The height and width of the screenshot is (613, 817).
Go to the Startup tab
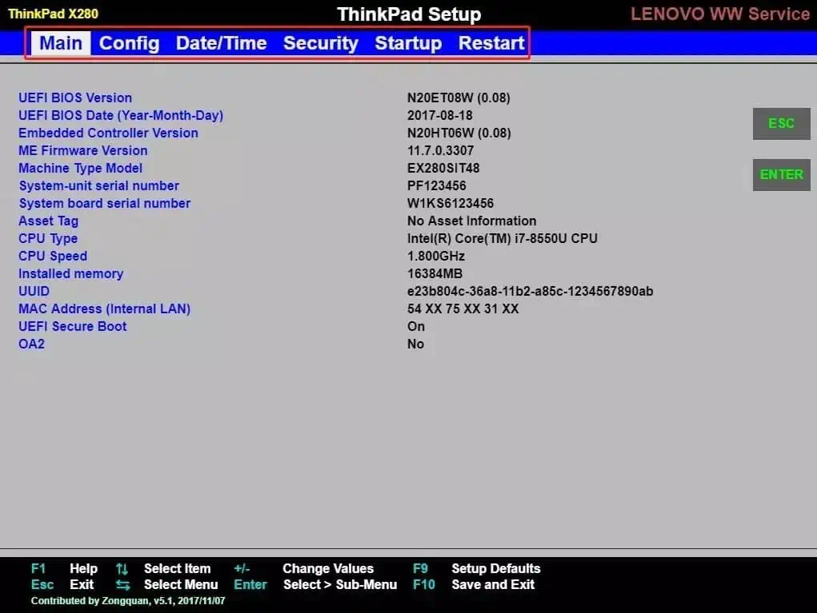pos(408,43)
